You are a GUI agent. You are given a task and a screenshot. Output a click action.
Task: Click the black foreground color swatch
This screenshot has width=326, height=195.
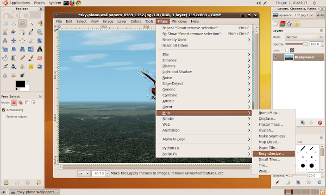(x=20, y=84)
